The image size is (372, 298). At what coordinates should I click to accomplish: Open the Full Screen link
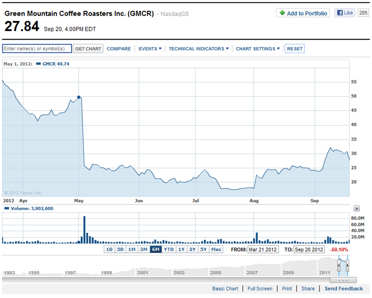click(x=260, y=289)
